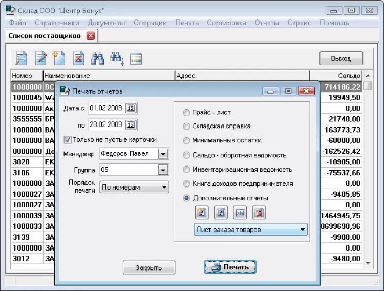Select 'Минимальные остатки' radio button
Image resolution: width=384 pixels, height=291 pixels.
tap(186, 141)
